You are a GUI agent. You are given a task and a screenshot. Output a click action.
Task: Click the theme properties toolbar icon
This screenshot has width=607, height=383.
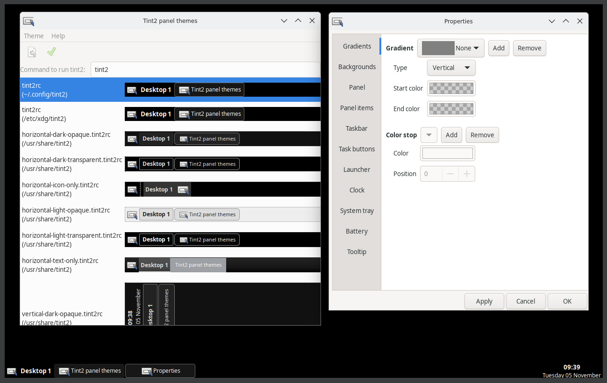click(x=32, y=52)
